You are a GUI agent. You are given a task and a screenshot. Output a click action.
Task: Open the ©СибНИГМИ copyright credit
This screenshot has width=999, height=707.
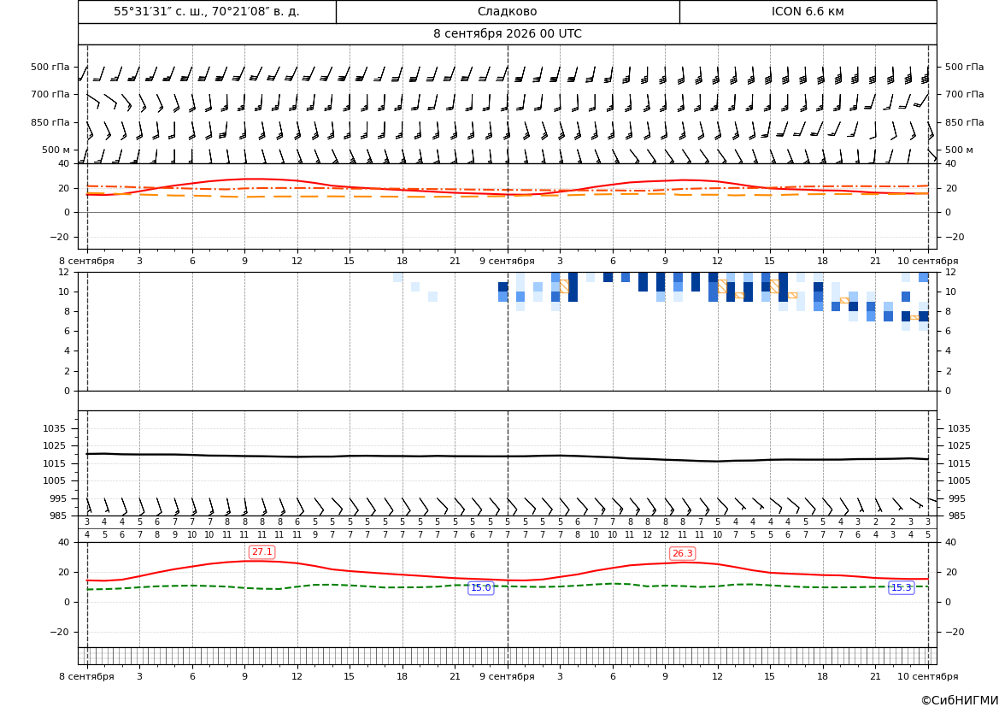click(959, 700)
